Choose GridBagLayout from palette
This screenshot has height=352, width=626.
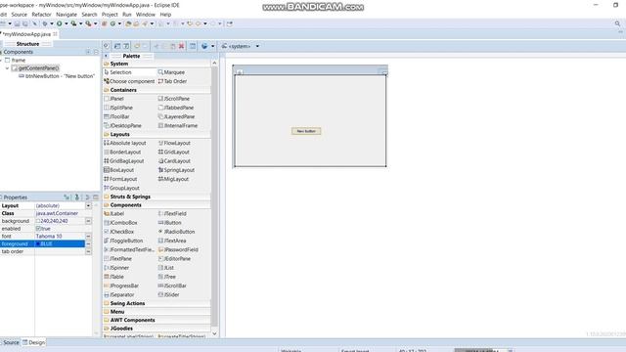click(124, 160)
